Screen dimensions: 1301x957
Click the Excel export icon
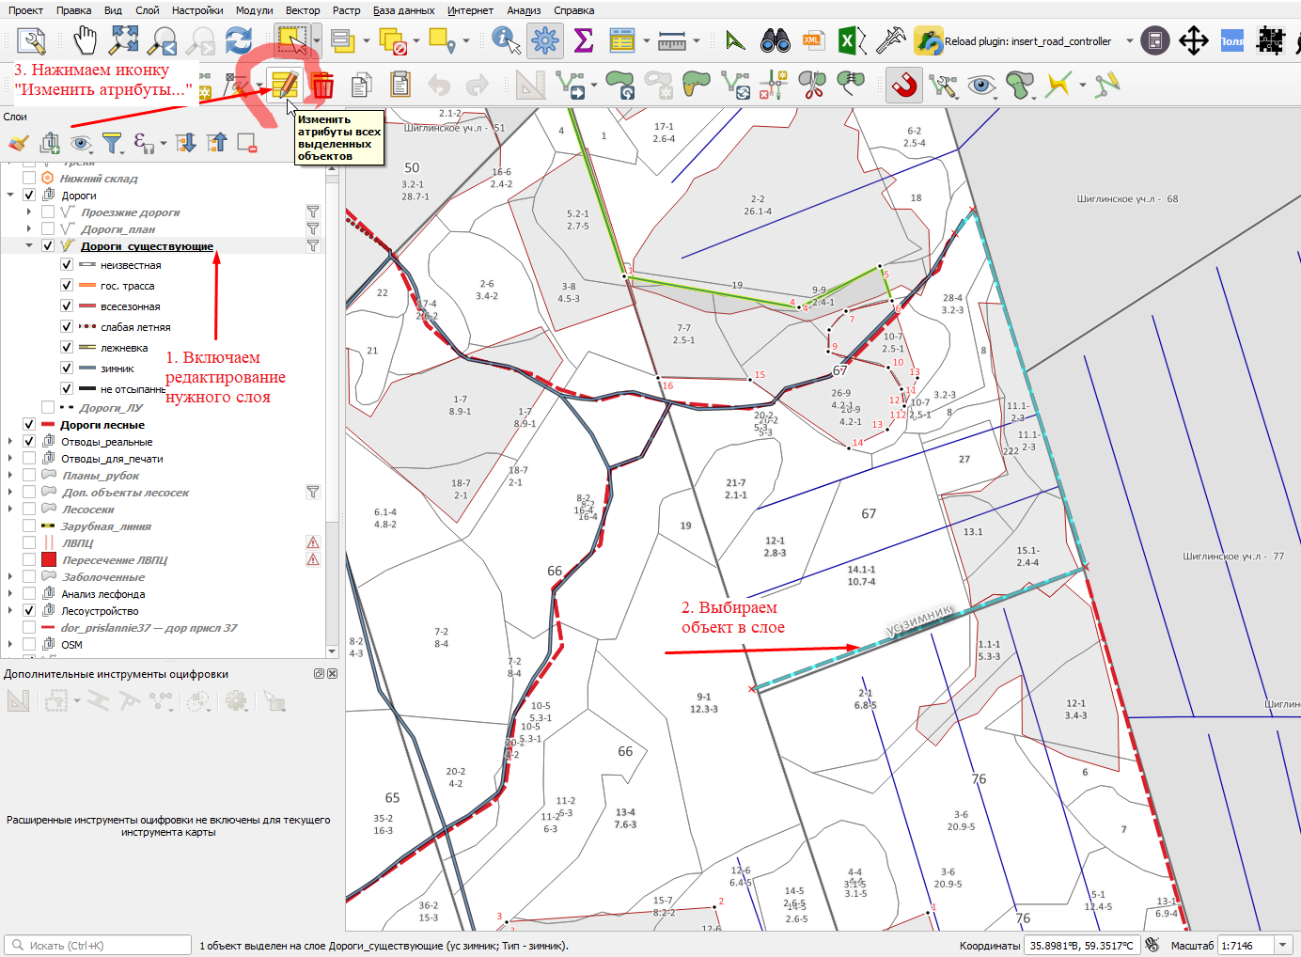851,40
